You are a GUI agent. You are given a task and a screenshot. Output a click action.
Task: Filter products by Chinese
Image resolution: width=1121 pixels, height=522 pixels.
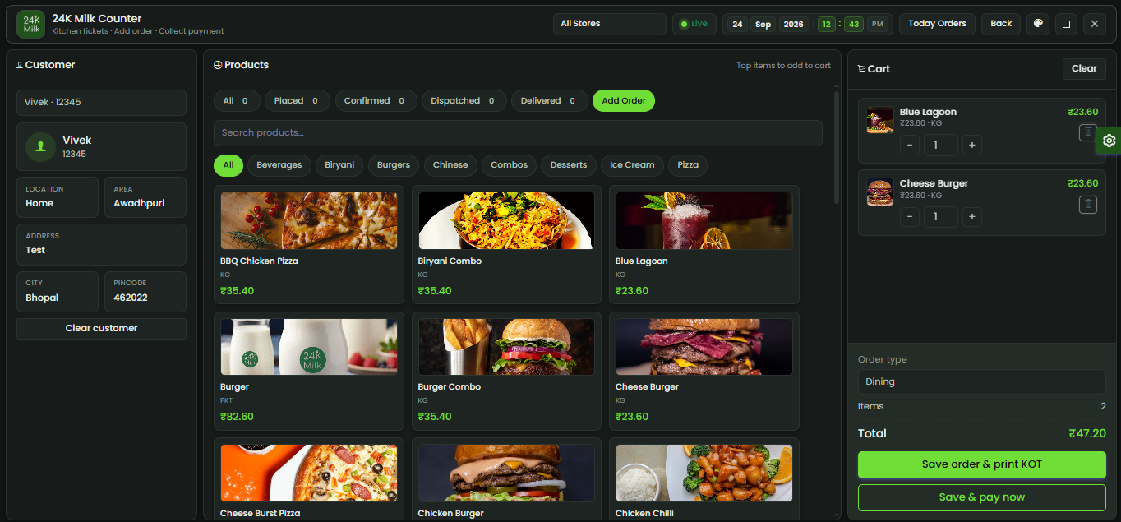450,165
